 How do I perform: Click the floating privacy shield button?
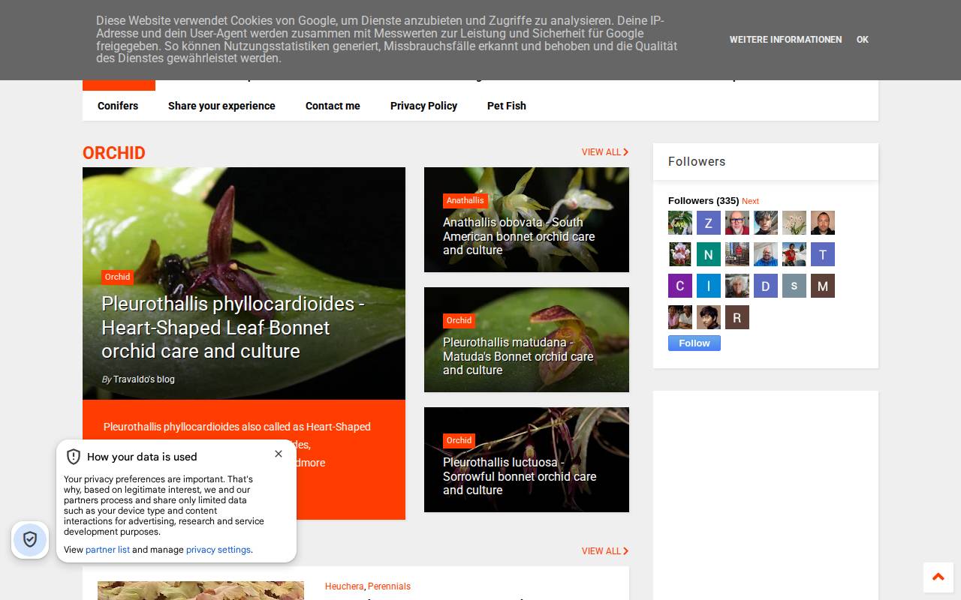[x=30, y=539]
